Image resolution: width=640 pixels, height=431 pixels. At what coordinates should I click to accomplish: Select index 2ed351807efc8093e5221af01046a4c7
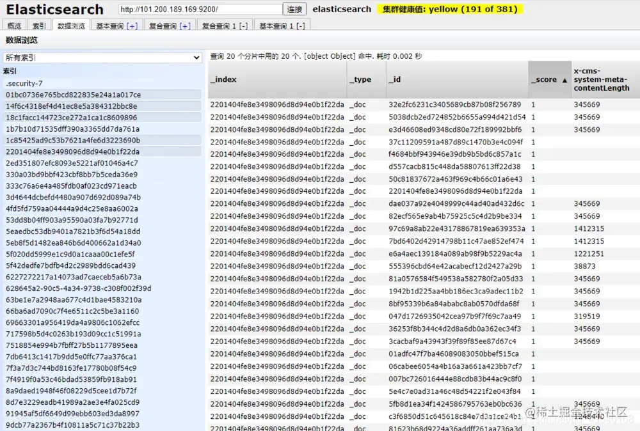tap(102, 163)
